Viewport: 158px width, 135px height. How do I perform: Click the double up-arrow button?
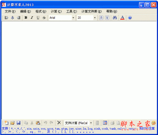click(x=101, y=18)
